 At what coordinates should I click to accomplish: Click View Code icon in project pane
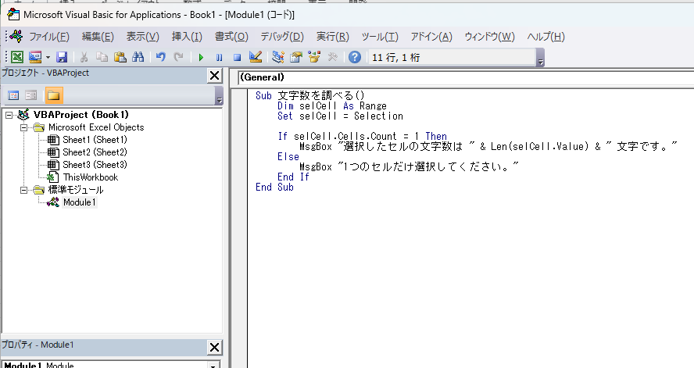(x=13, y=95)
